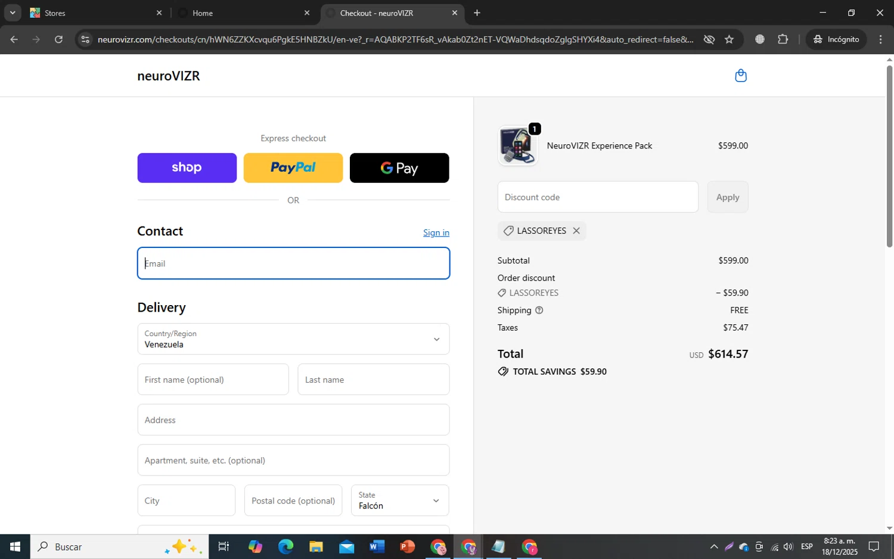This screenshot has width=894, height=559.
Task: Open PowerPoint from taskbar
Action: [407, 546]
